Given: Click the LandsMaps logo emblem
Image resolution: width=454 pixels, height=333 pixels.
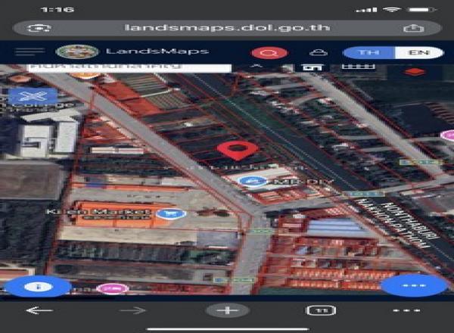Looking at the screenshot, I should tap(77, 52).
